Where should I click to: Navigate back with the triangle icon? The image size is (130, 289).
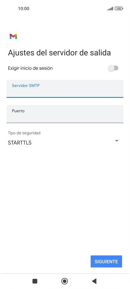tap(94, 281)
